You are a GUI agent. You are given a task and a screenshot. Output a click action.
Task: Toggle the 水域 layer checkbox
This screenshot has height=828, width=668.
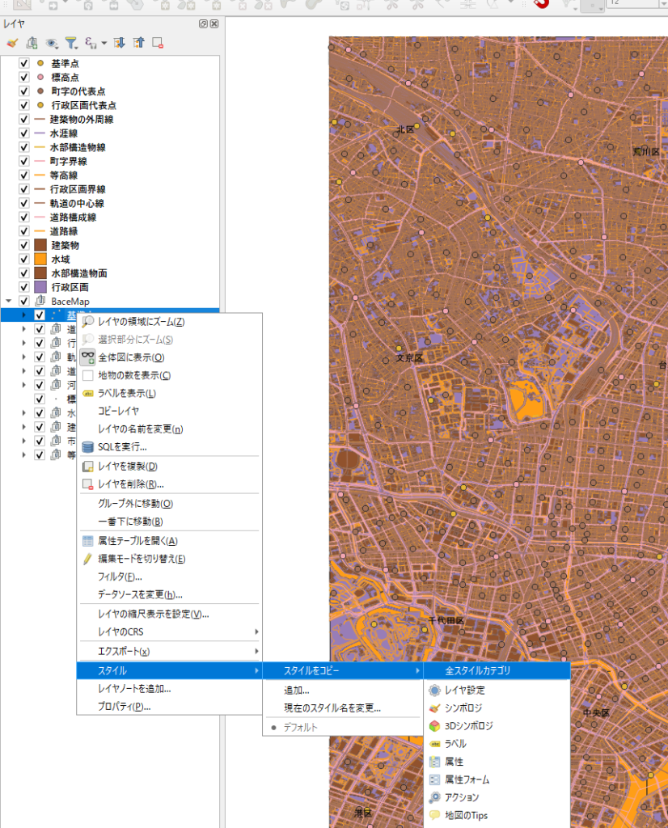(24, 259)
